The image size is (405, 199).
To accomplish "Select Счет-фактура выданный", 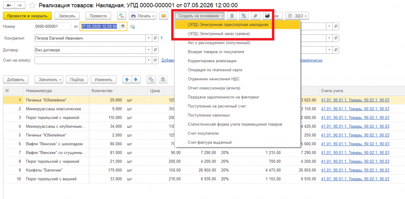I will click(237, 142).
